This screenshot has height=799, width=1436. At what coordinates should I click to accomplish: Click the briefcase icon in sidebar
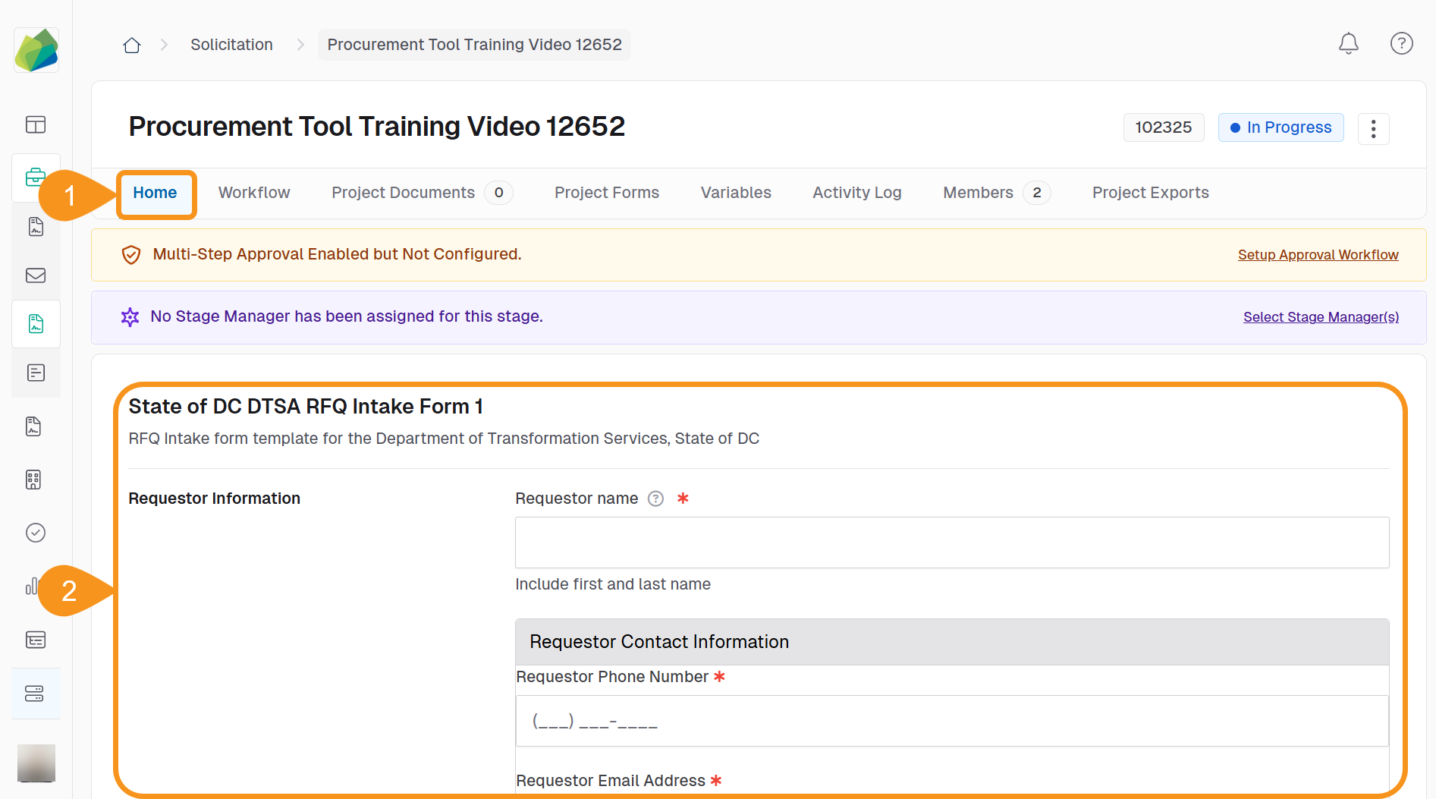(x=35, y=178)
